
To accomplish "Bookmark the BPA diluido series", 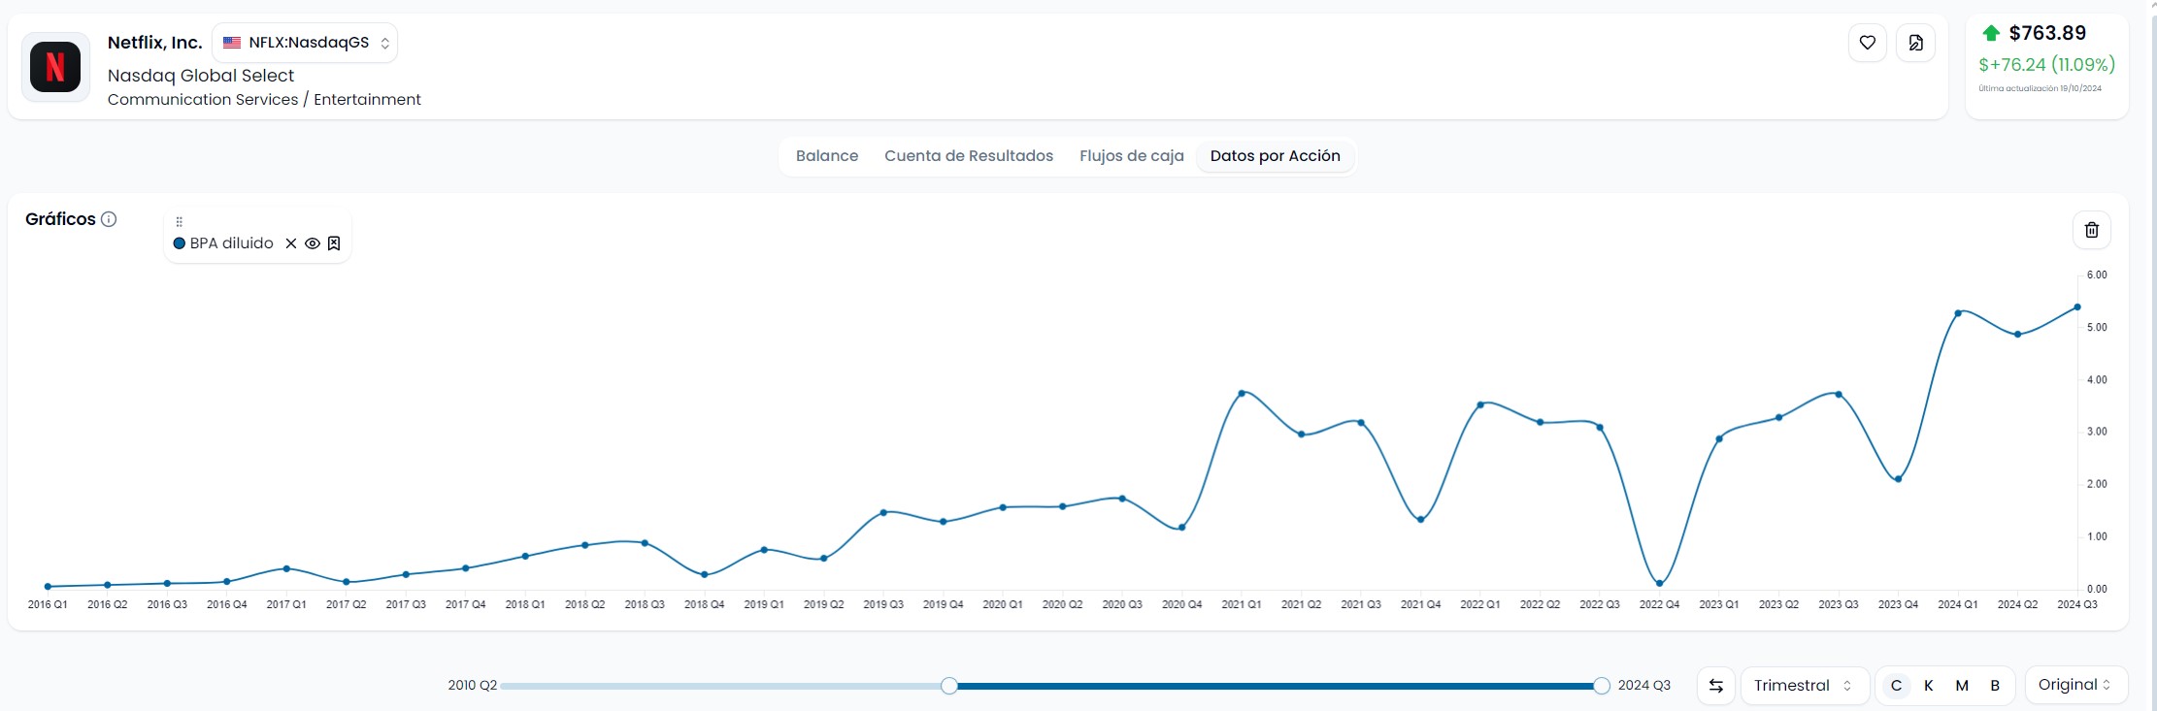I will (x=334, y=243).
